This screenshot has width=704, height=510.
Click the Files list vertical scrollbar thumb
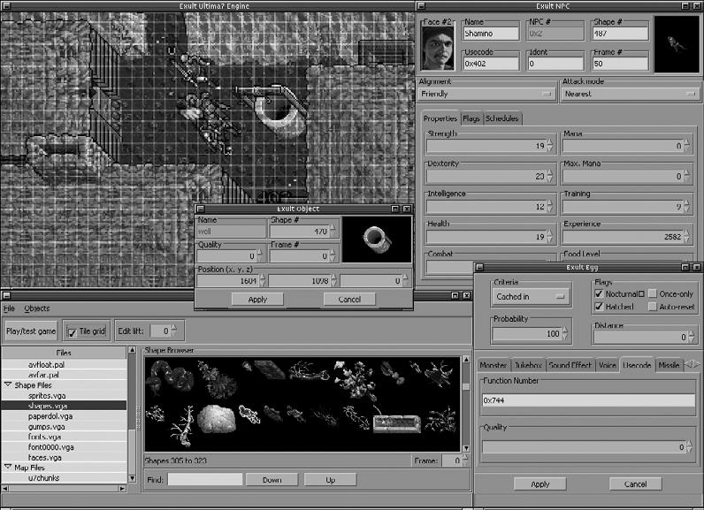click(x=132, y=451)
